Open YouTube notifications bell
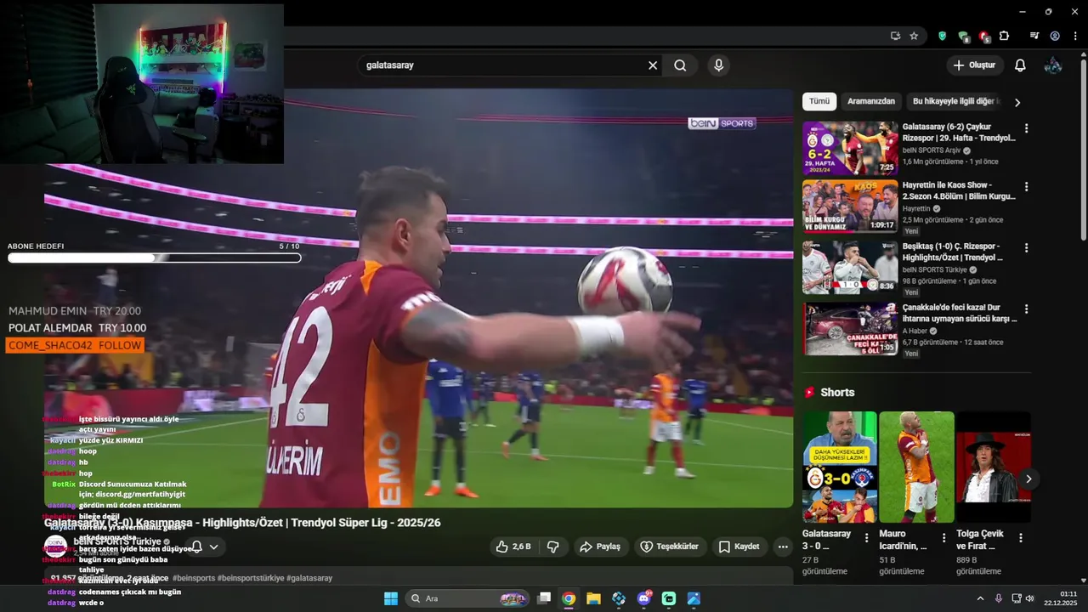The height and width of the screenshot is (612, 1088). [1021, 65]
